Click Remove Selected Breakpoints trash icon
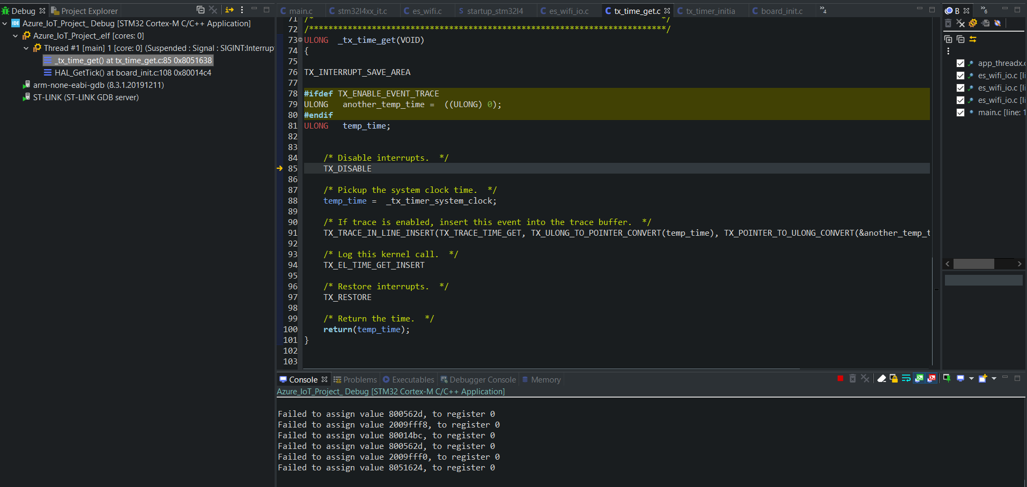The width and height of the screenshot is (1027, 487). point(948,23)
